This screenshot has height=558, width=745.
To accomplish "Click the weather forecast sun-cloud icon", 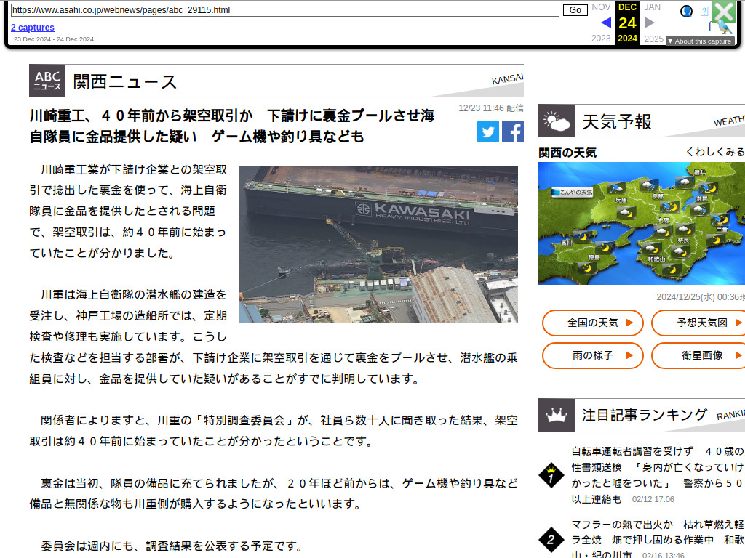I will tap(557, 121).
